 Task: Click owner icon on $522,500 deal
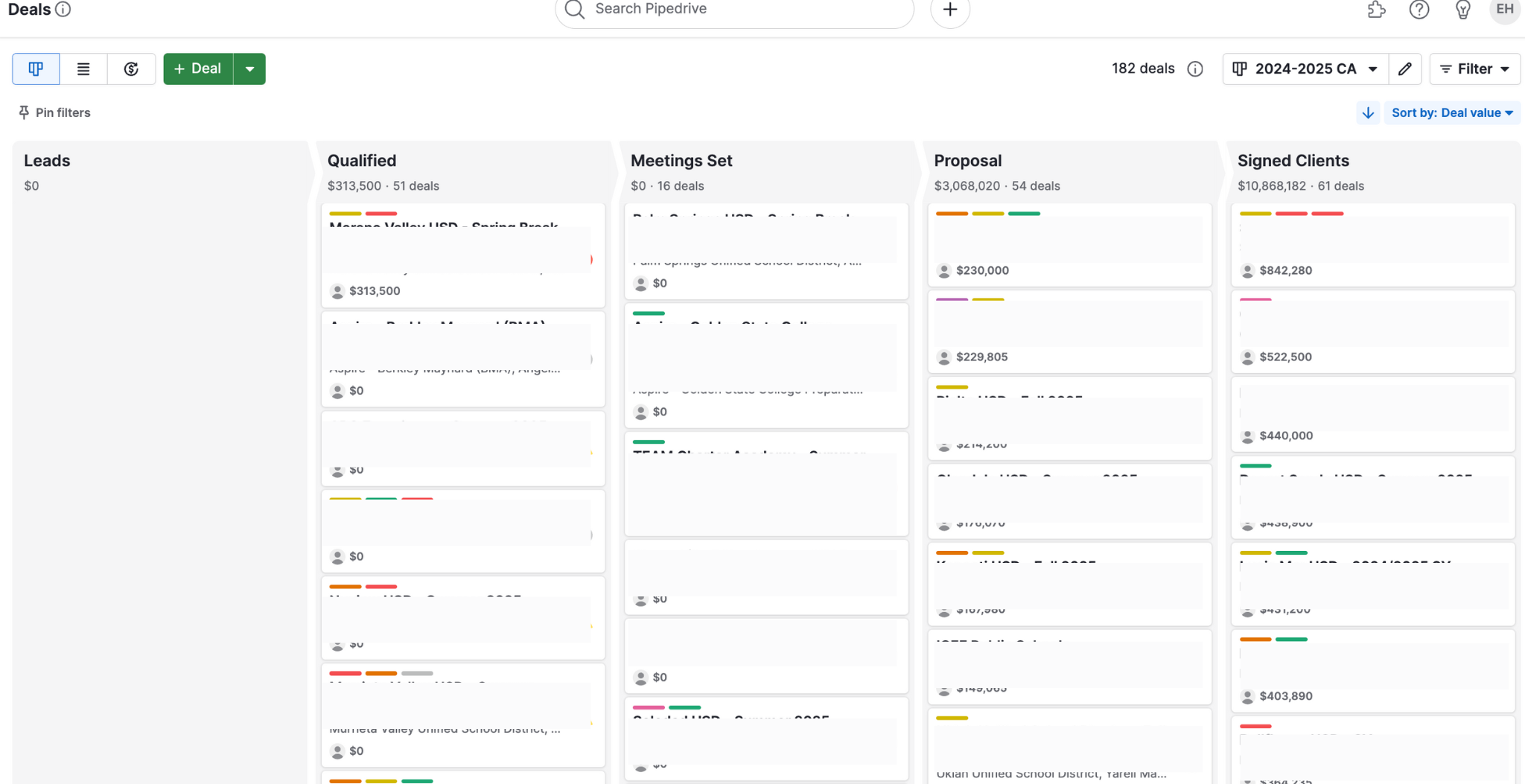[x=1248, y=357]
